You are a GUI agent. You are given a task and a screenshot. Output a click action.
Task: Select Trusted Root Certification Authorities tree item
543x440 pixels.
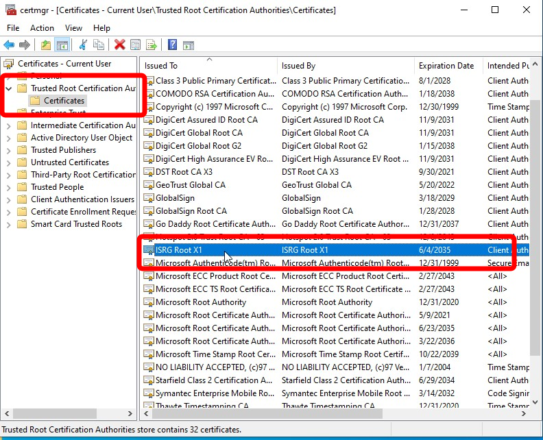pos(83,88)
